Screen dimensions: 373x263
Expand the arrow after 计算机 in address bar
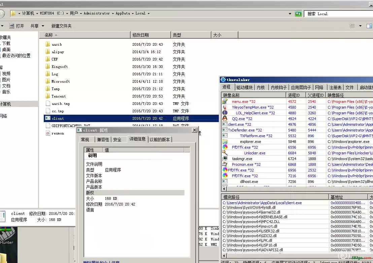37,13
